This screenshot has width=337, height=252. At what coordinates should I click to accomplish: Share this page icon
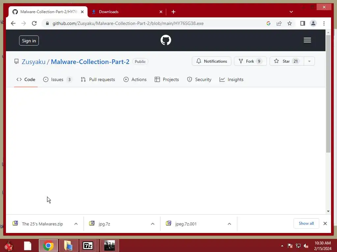coord(279,23)
